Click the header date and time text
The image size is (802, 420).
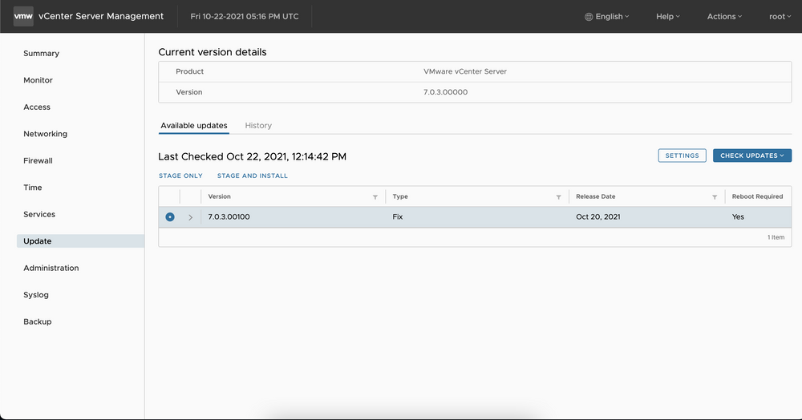[x=245, y=16]
